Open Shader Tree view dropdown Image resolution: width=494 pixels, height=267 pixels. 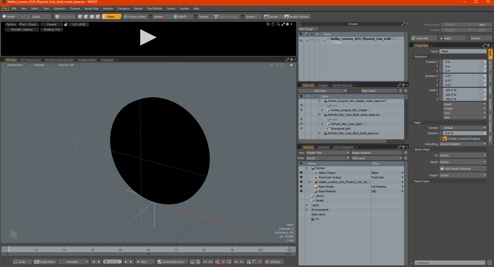(328, 153)
